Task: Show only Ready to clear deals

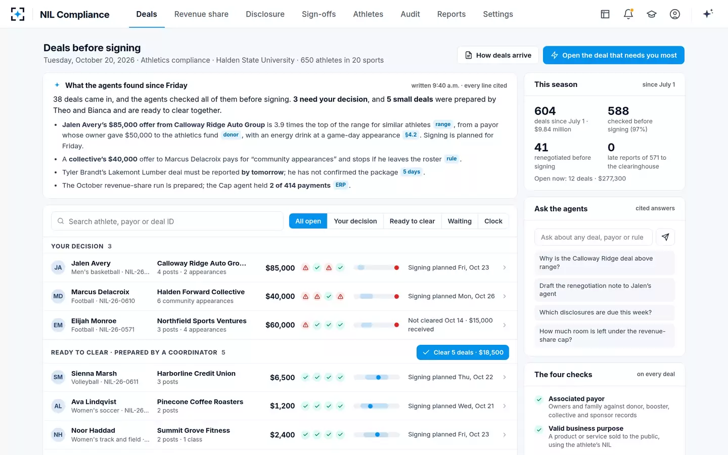Action: [412, 221]
